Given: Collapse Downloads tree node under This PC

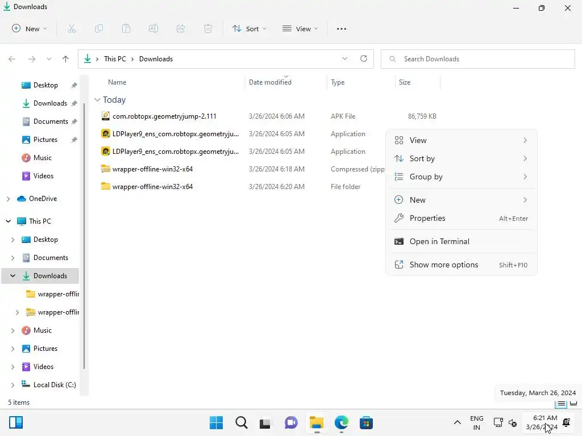Looking at the screenshot, I should [x=13, y=276].
